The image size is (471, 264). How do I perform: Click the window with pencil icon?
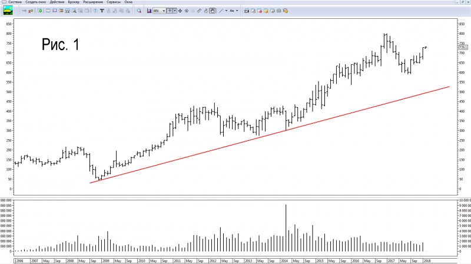[253, 11]
